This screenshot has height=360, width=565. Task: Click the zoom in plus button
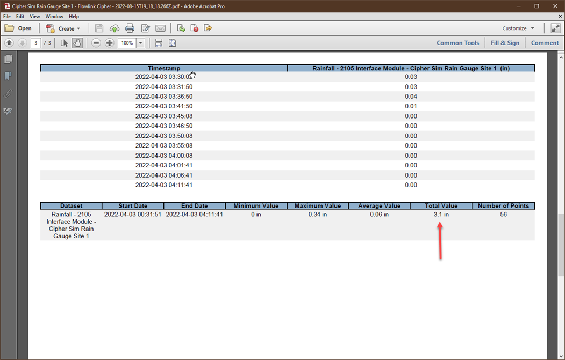click(x=109, y=43)
